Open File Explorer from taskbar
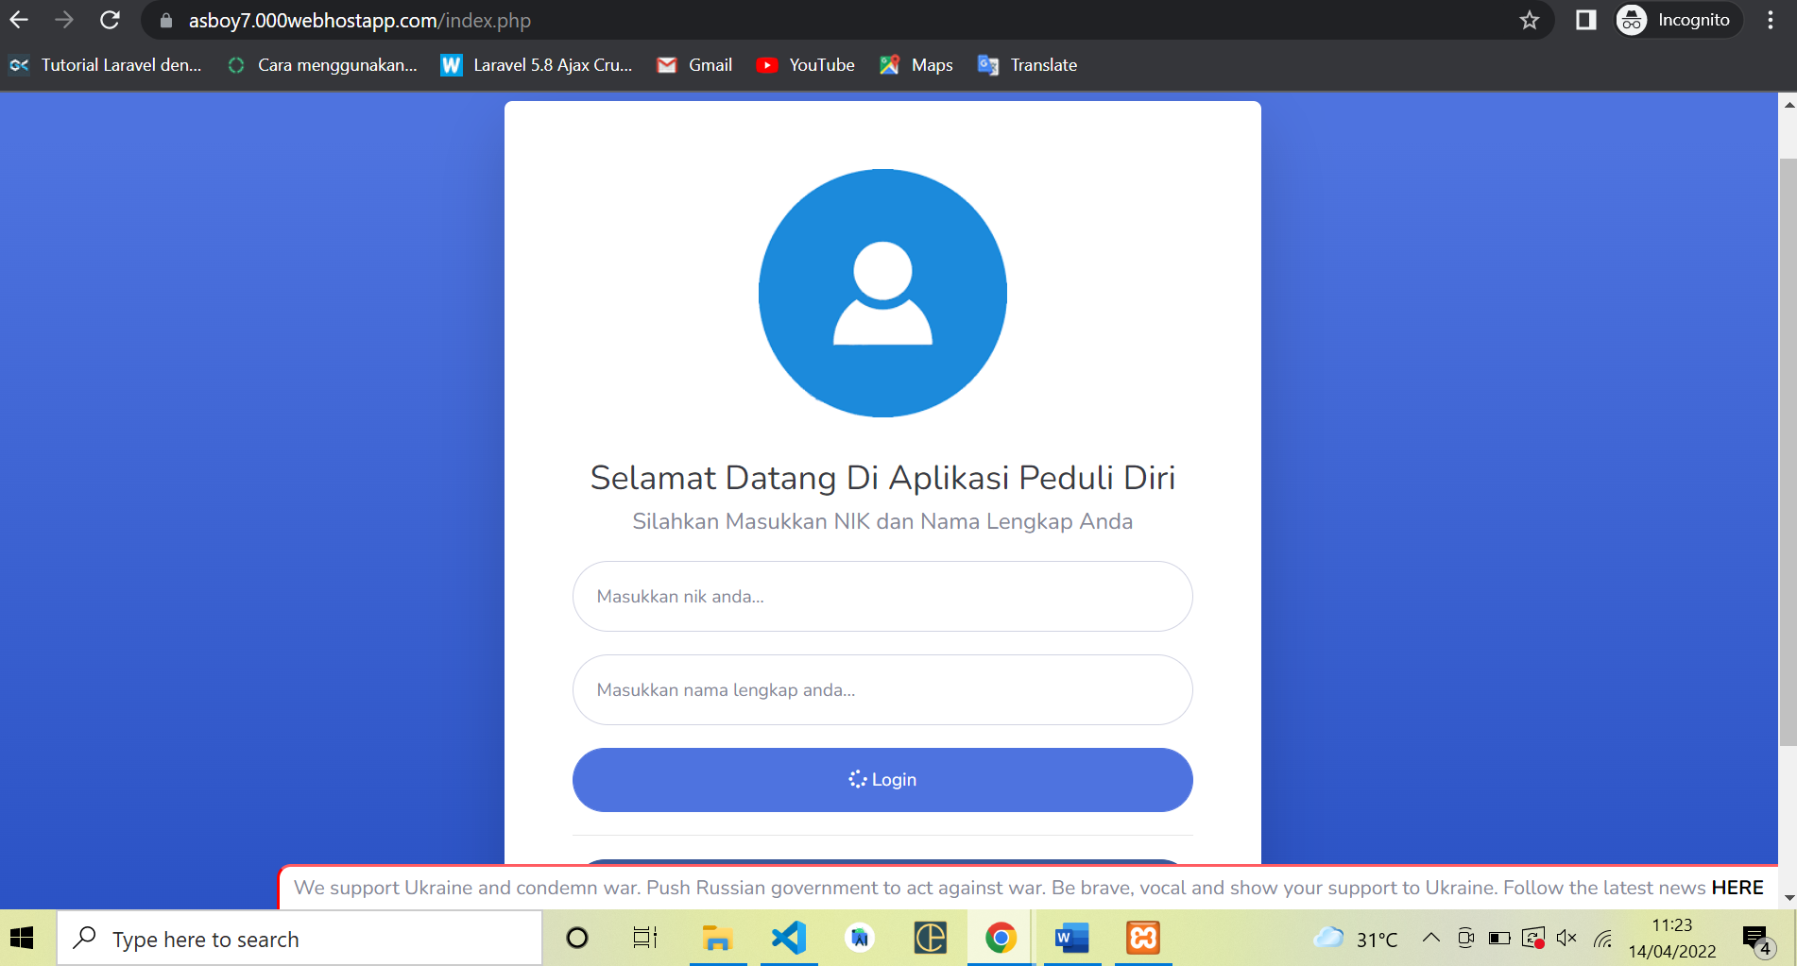The image size is (1797, 966). tap(717, 938)
